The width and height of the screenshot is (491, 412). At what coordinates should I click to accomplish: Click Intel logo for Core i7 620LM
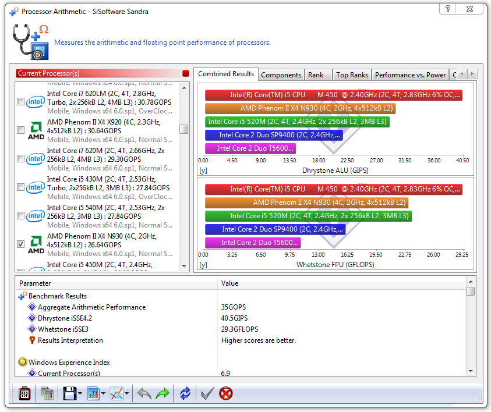coord(36,102)
